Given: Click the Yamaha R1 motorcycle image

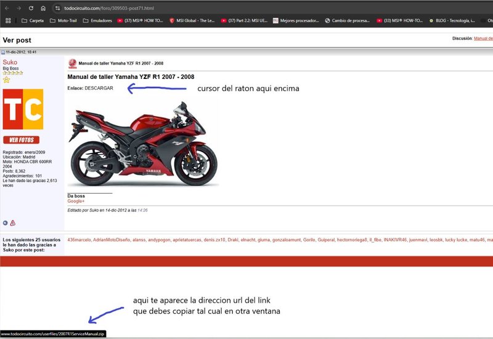Looking at the screenshot, I should [x=143, y=144].
